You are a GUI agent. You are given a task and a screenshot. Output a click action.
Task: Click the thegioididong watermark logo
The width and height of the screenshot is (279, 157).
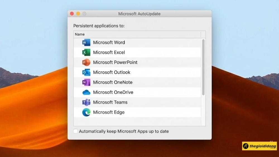click(x=259, y=146)
